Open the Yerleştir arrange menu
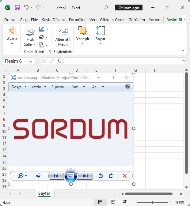Viewport: 190px width, 206px height. (x=83, y=36)
